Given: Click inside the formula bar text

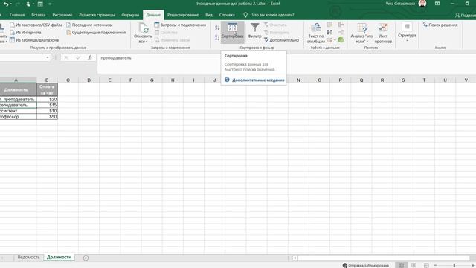Looking at the screenshot, I should pos(116,58).
